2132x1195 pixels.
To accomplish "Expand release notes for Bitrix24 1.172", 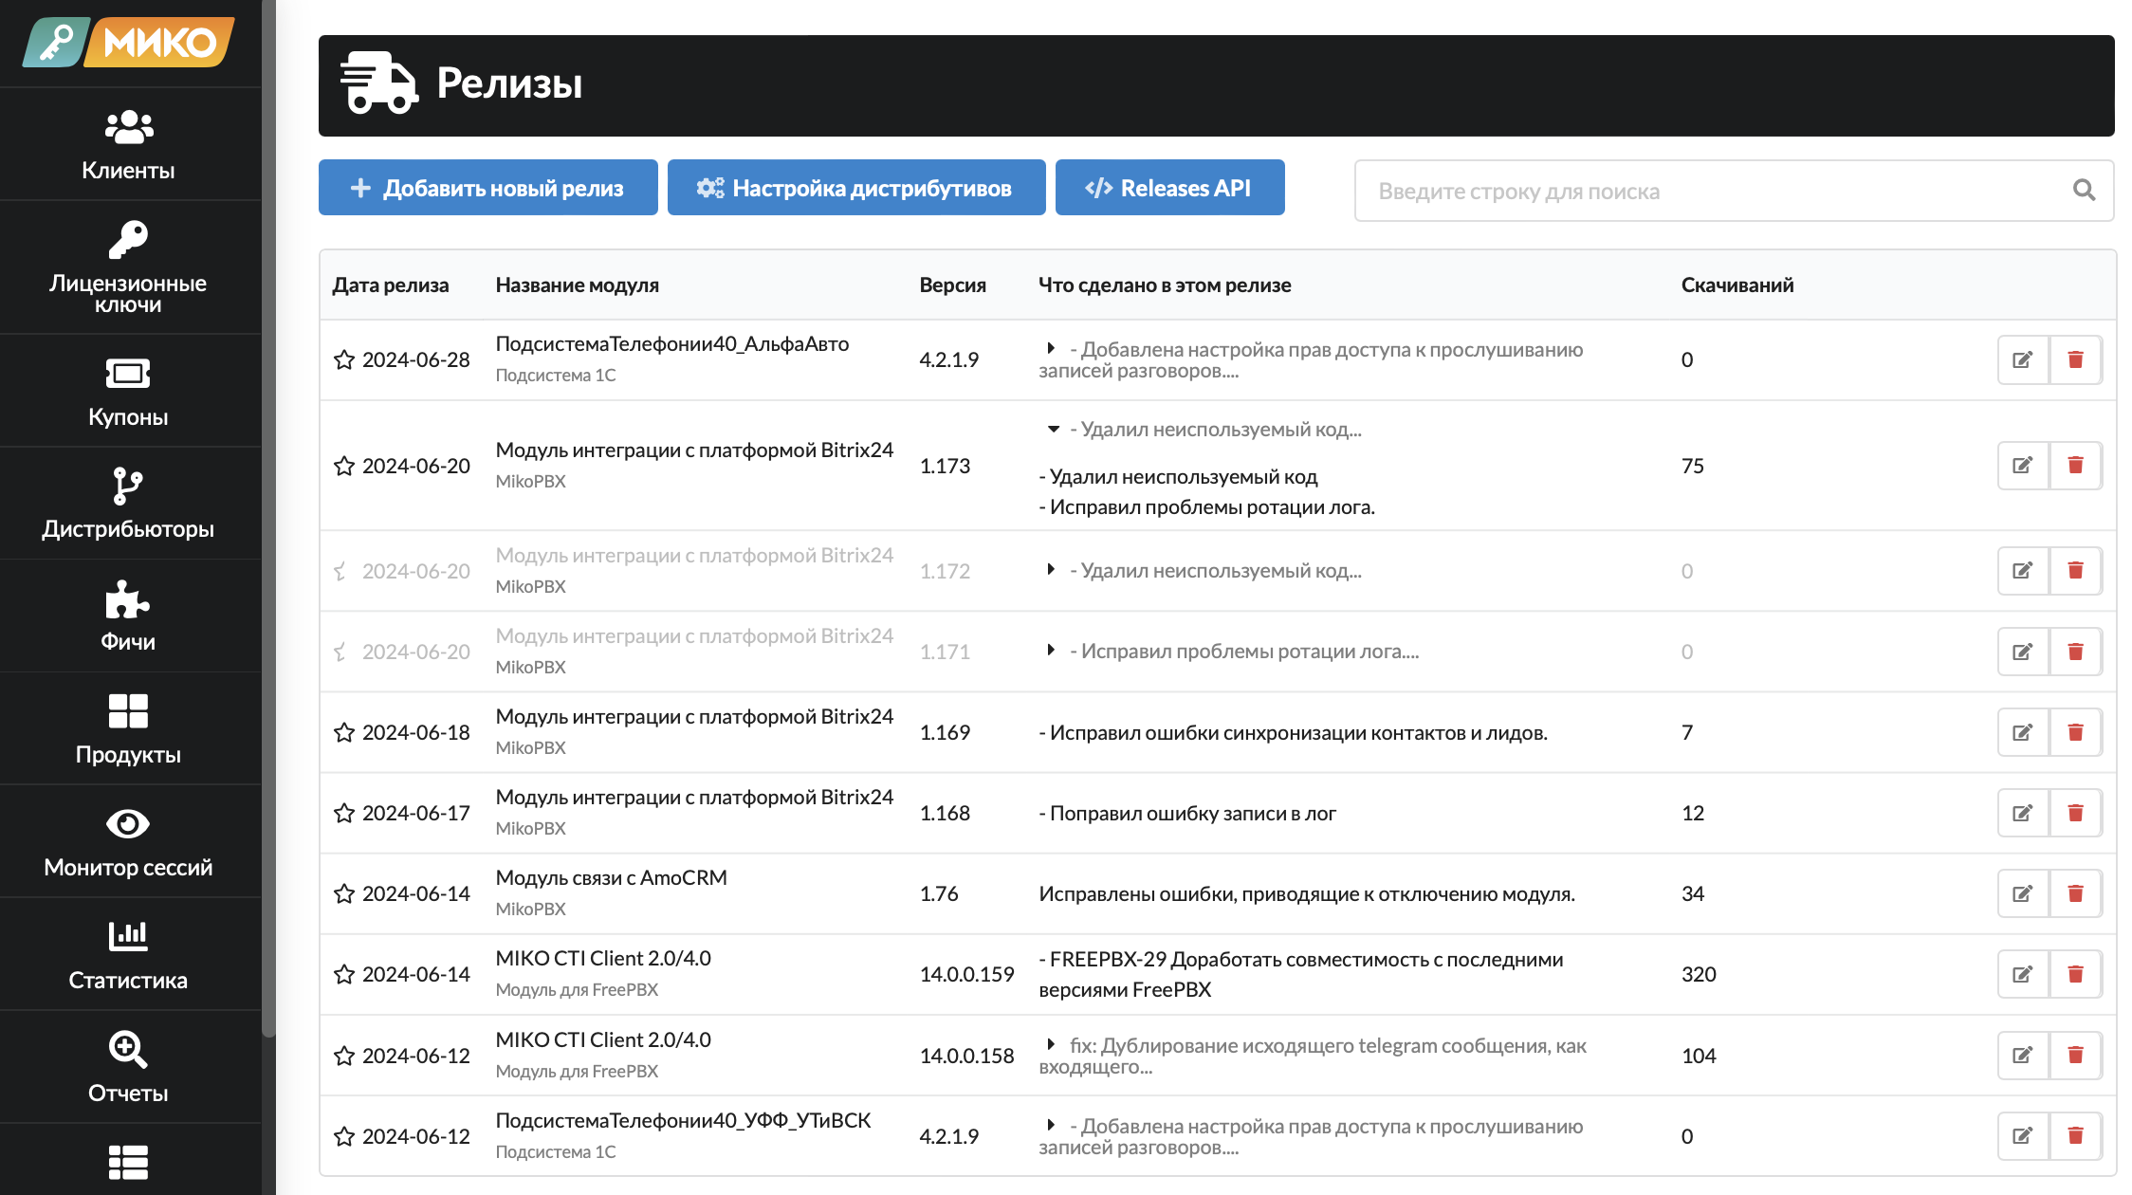I will click(1051, 569).
